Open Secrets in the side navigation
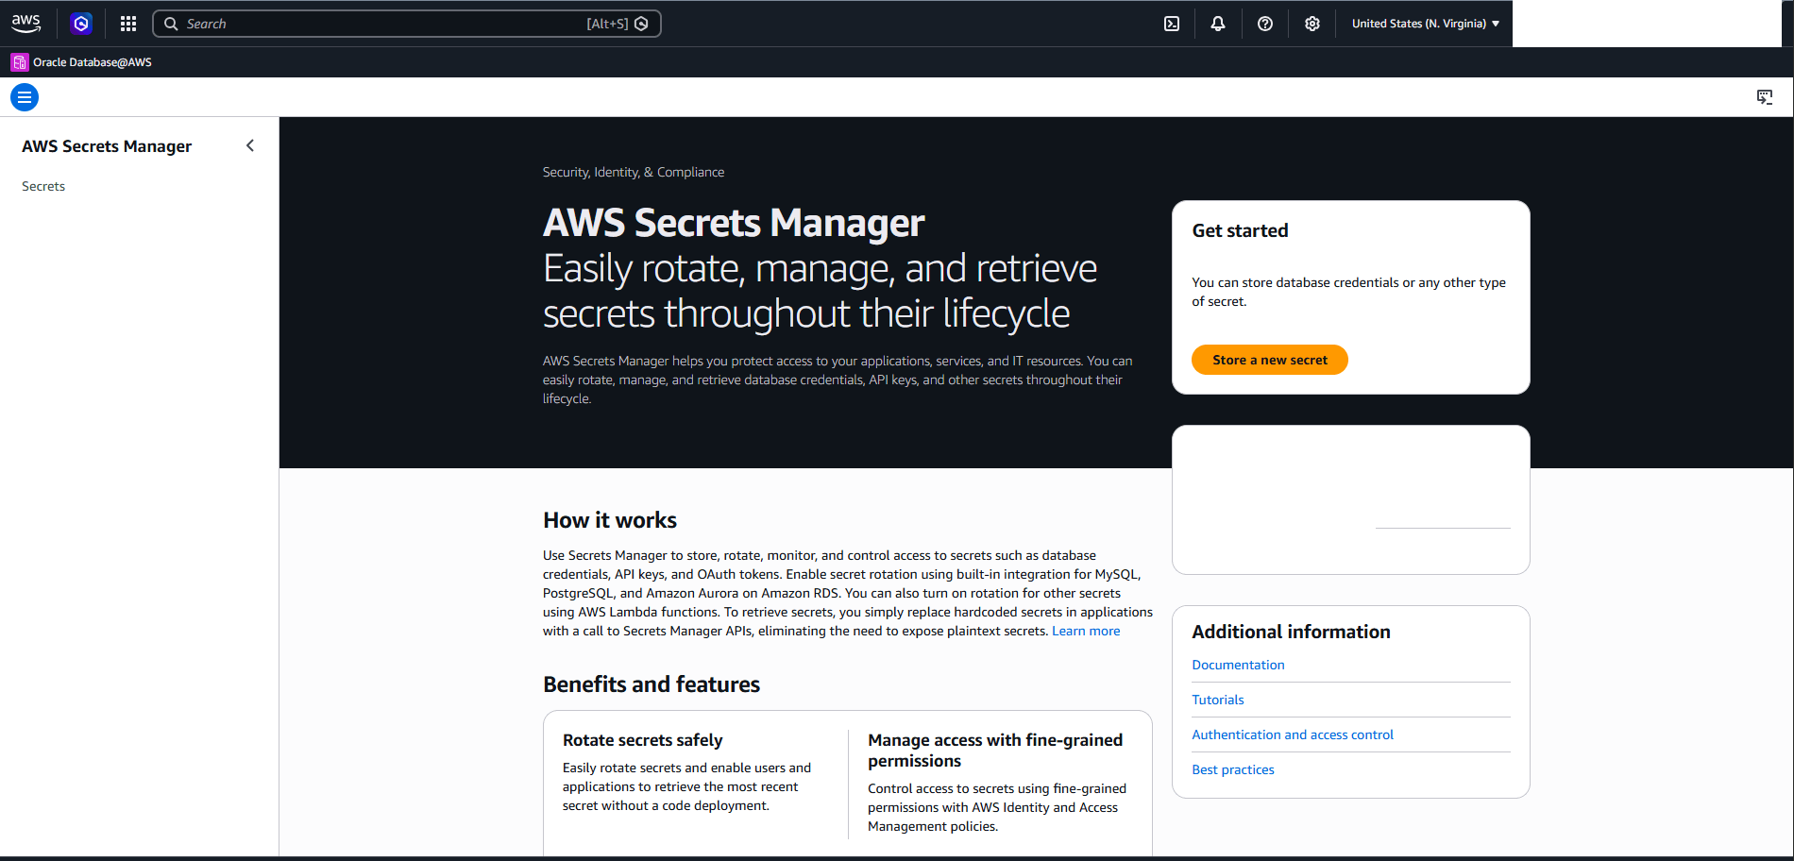 point(43,186)
